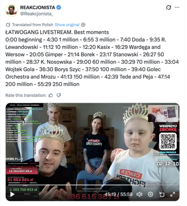Rate translation with thumbs down
The height and width of the screenshot is (206, 187).
tap(59, 95)
